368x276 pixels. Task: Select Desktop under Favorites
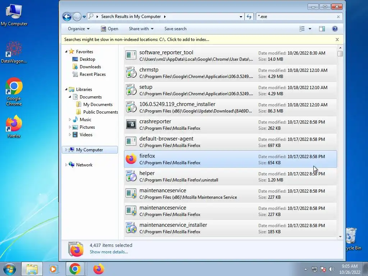tap(87, 59)
